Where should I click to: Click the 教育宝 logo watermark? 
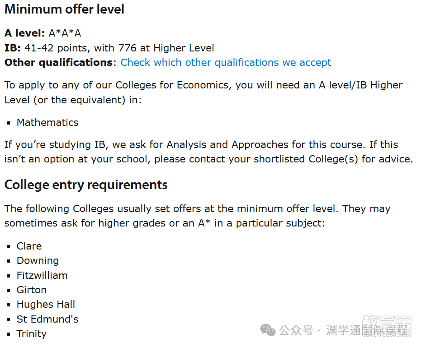pos(387,325)
